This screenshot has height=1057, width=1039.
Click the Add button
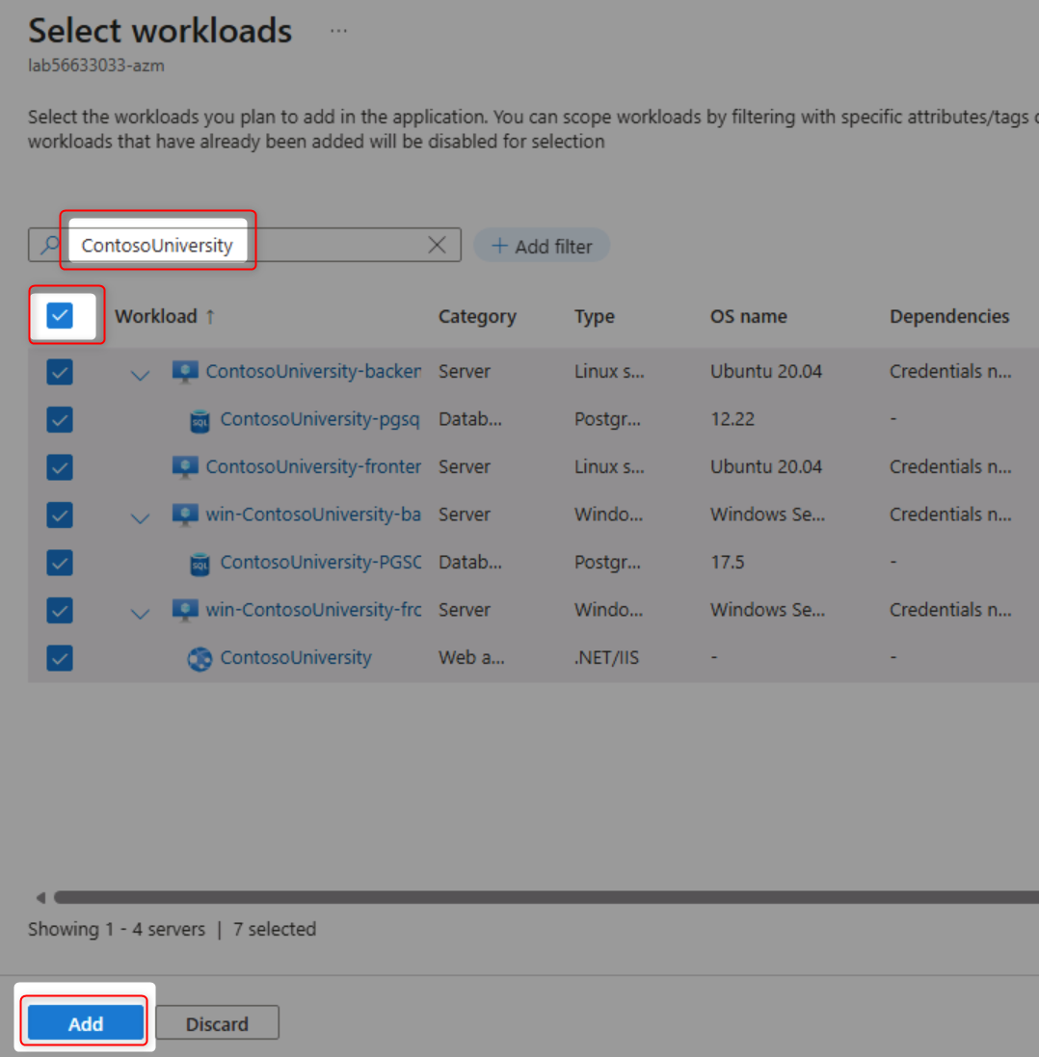[86, 1024]
